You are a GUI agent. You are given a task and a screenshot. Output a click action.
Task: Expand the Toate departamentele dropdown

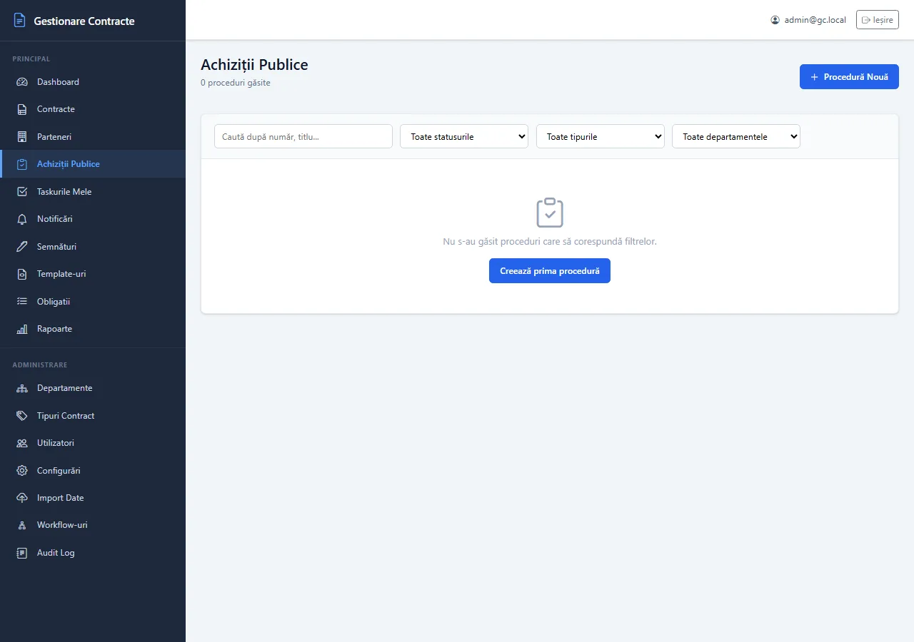click(736, 136)
